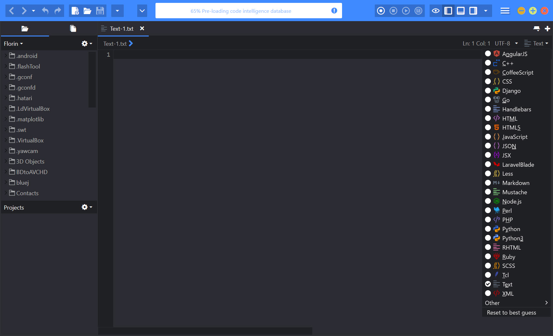Set language to Markdown

click(516, 183)
